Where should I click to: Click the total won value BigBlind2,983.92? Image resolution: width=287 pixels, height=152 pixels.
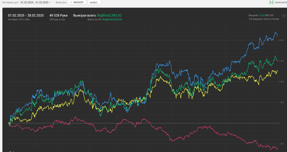tap(109, 16)
